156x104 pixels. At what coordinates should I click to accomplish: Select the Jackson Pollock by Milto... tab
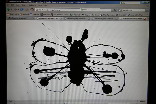coord(133,19)
